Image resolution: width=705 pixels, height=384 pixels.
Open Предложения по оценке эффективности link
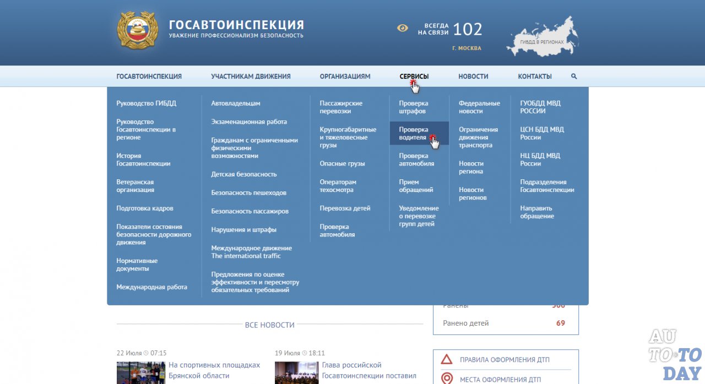point(255,282)
